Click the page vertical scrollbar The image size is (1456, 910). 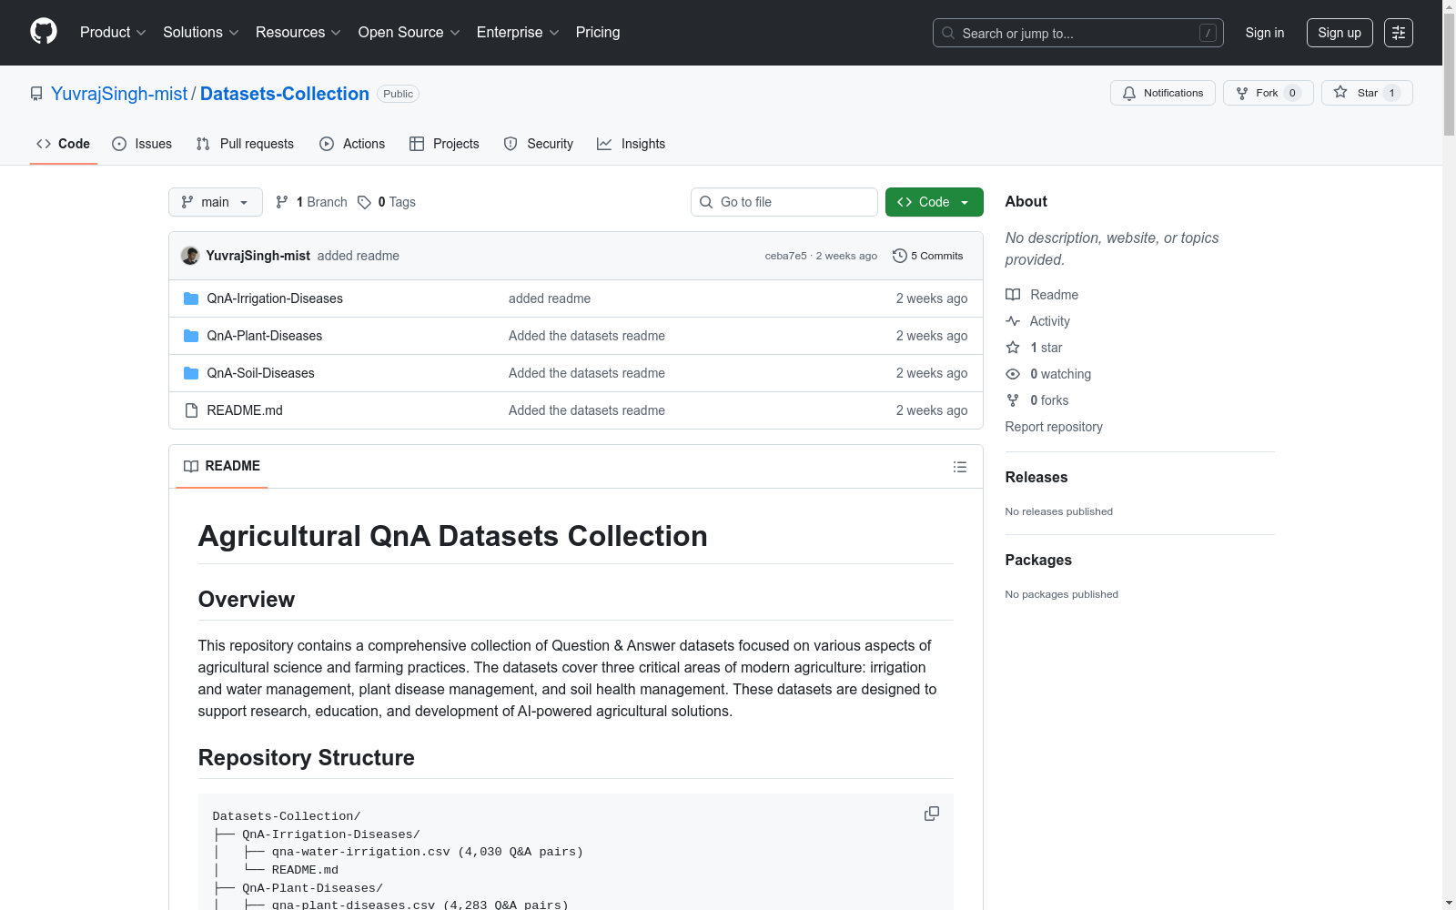(x=1449, y=455)
